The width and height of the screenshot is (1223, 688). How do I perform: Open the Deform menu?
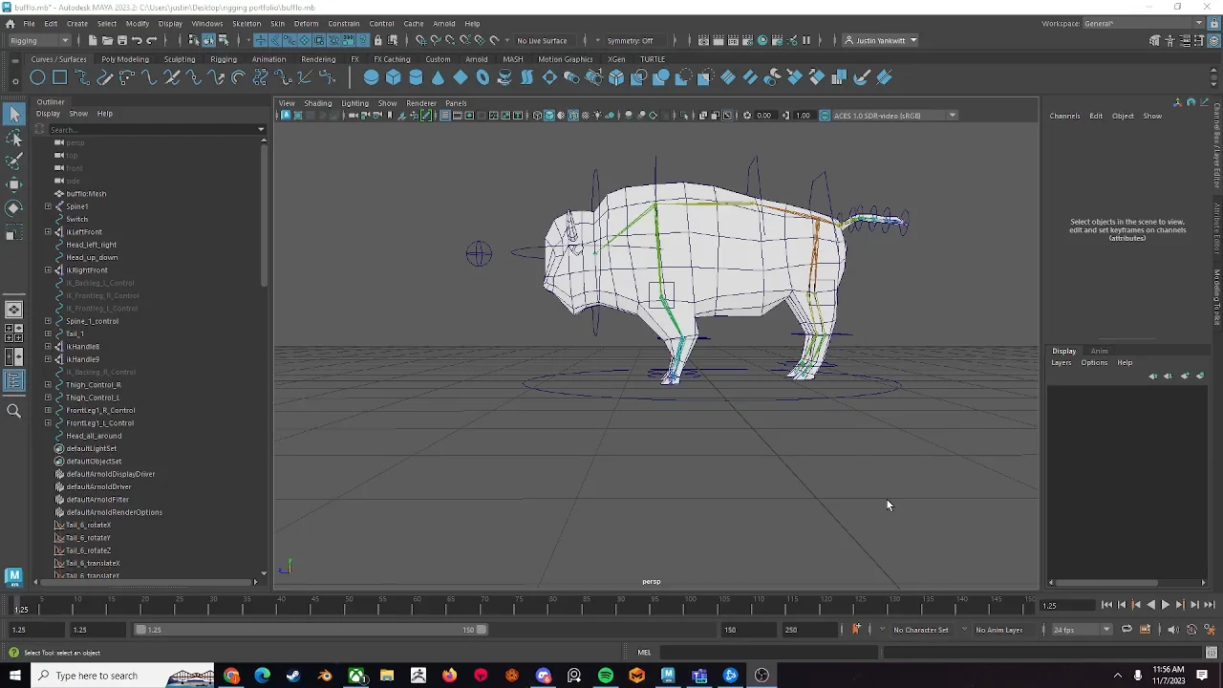306,23
